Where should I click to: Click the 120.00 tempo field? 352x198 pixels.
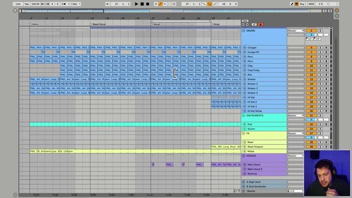click(x=35, y=4)
